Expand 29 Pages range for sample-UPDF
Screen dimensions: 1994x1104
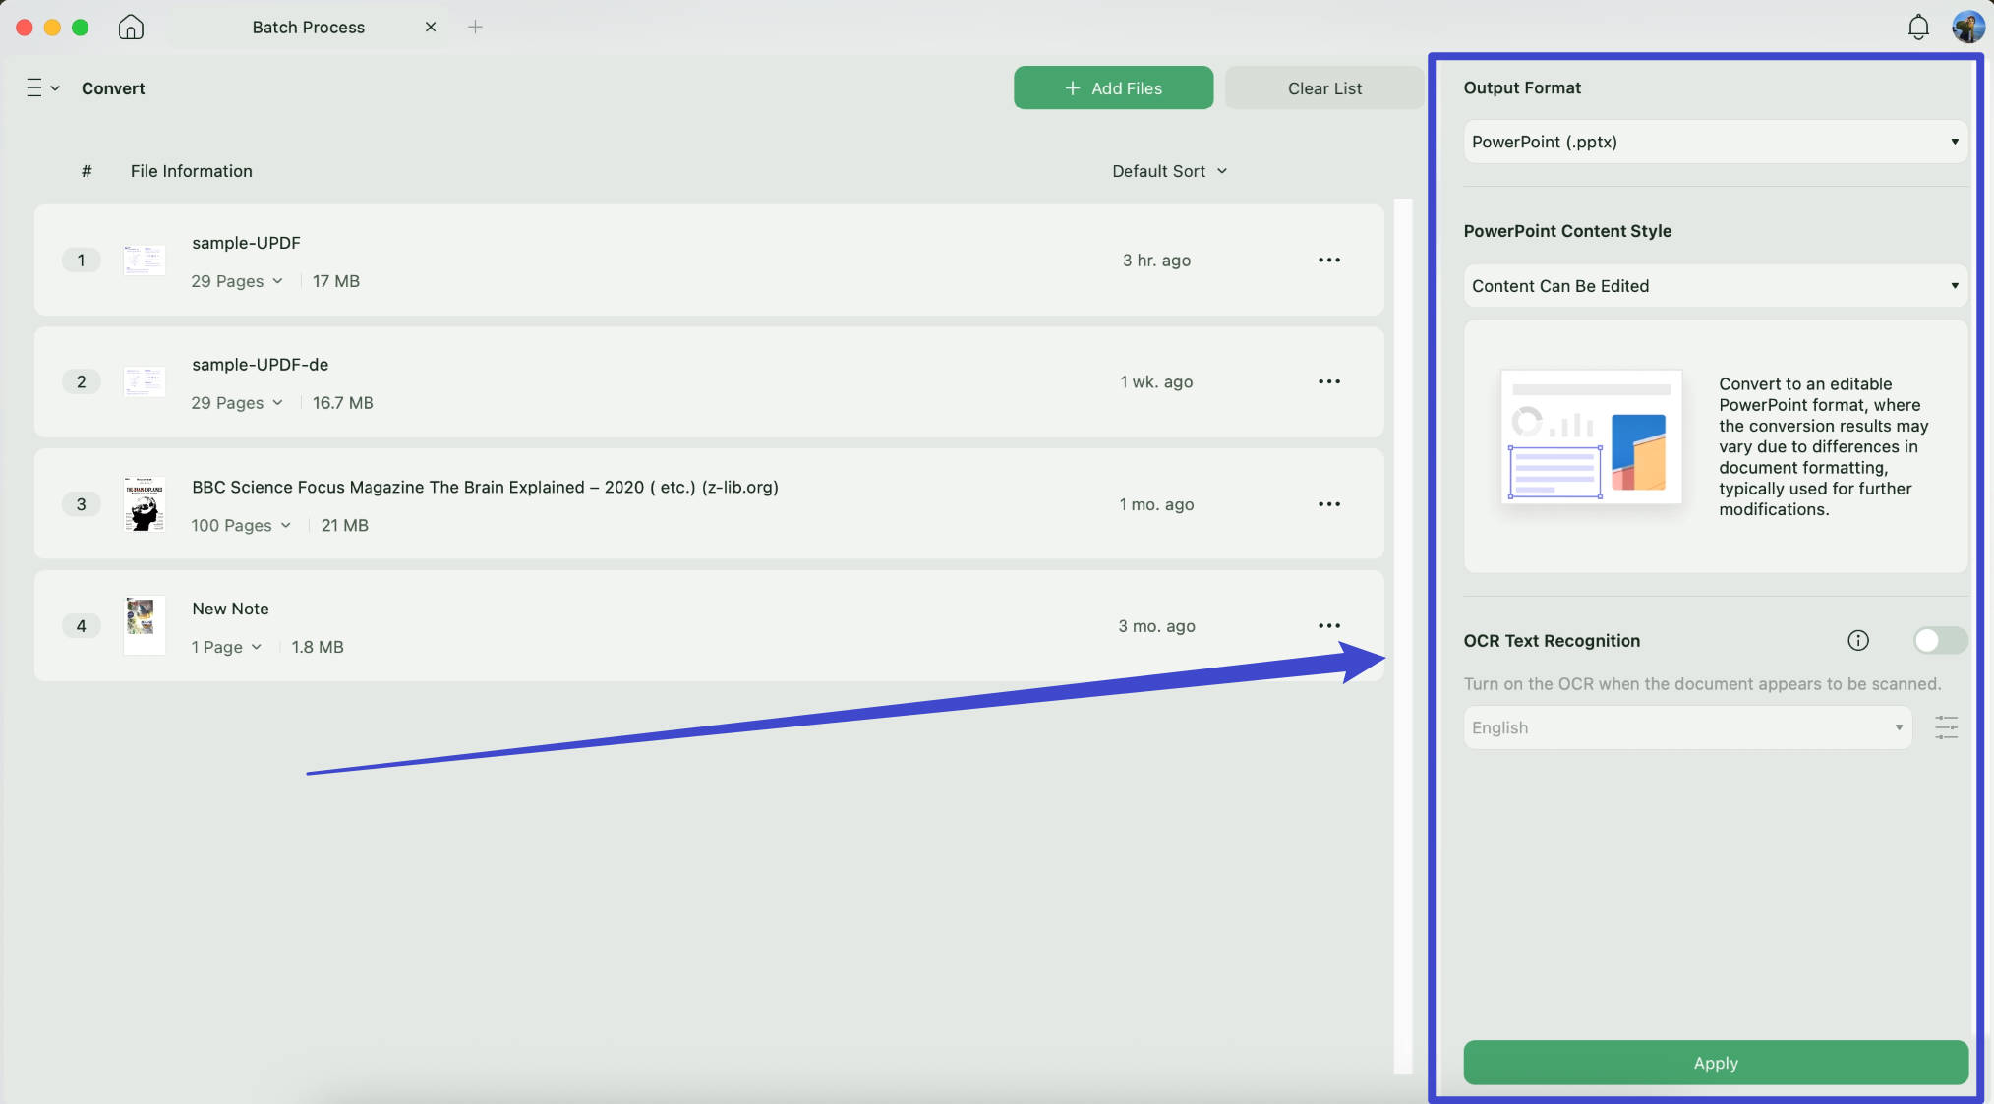point(237,281)
